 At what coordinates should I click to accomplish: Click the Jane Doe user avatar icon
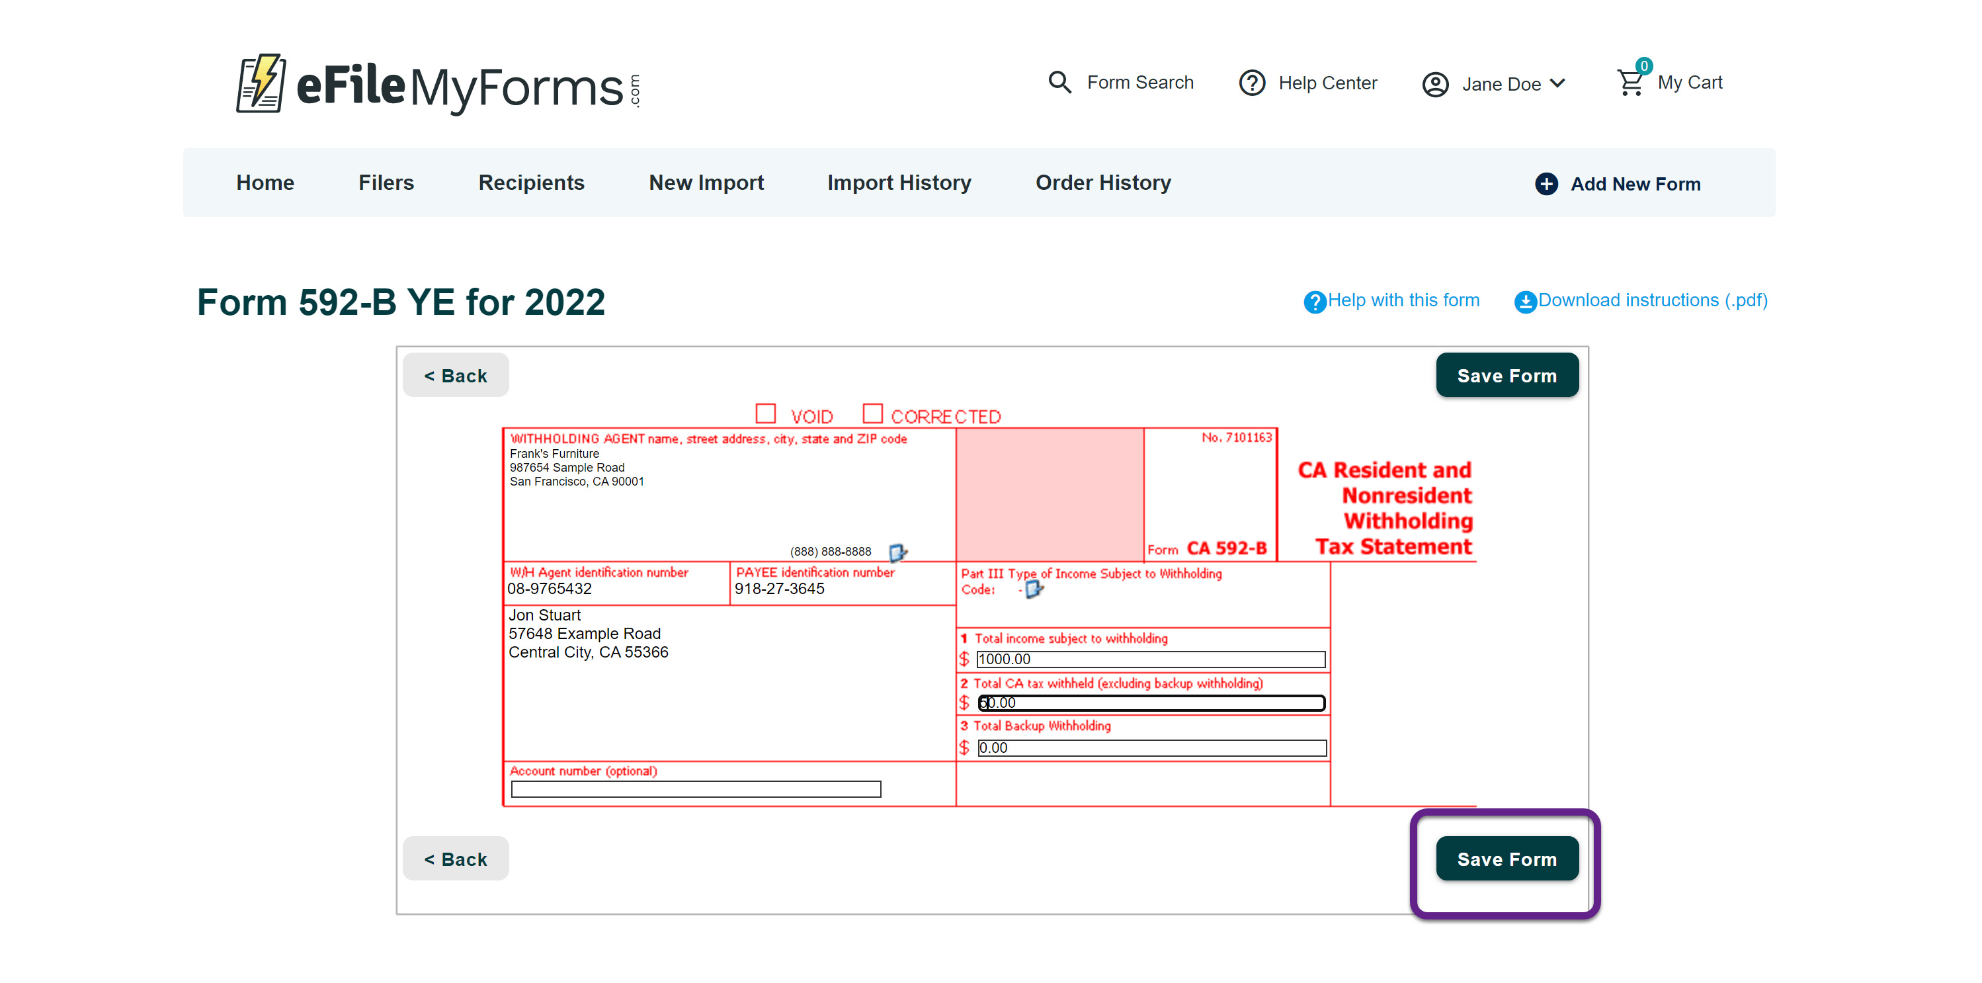pyautogui.click(x=1434, y=84)
